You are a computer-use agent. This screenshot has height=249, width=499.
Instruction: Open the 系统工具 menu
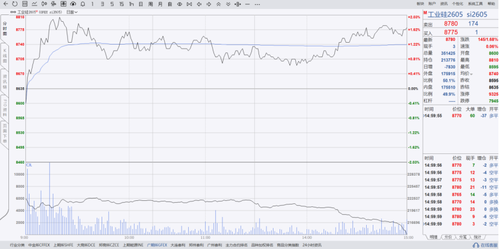(x=476, y=4)
